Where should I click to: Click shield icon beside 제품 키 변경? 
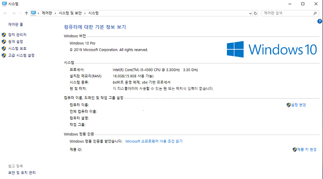[295, 149]
